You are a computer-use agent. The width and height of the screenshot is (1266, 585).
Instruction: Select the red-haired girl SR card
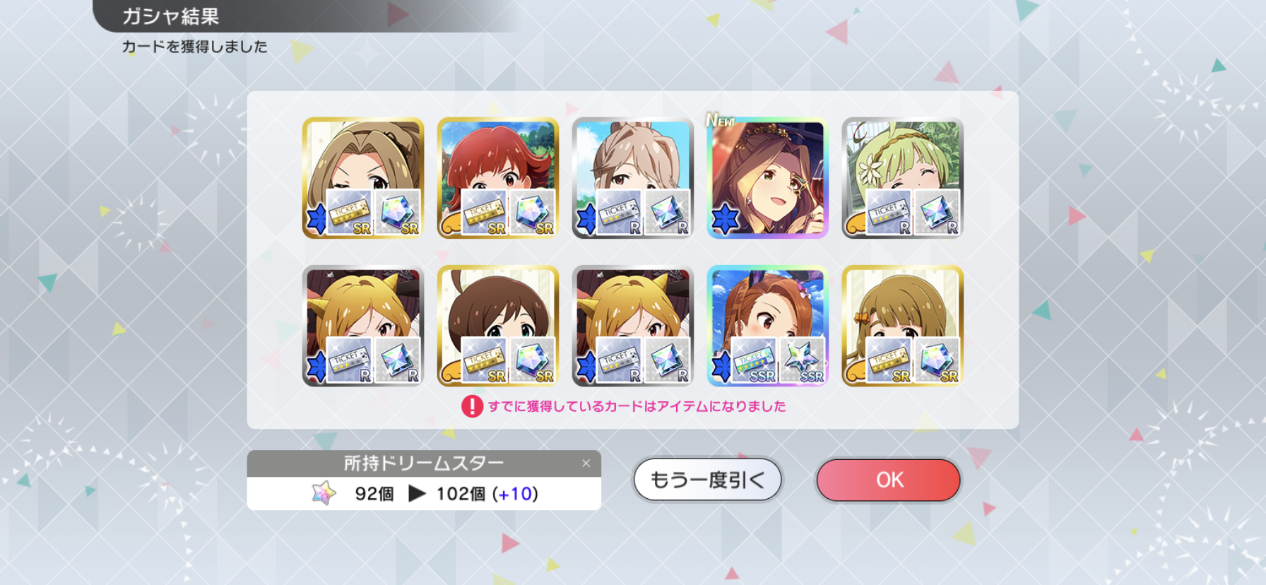click(498, 178)
